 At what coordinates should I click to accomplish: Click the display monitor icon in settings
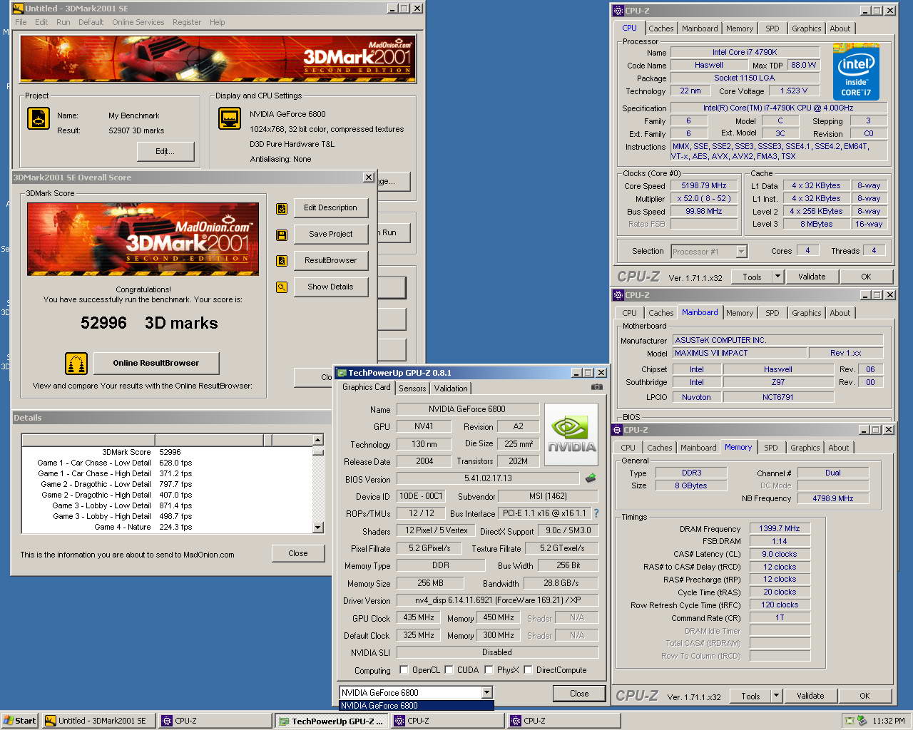pyautogui.click(x=230, y=118)
